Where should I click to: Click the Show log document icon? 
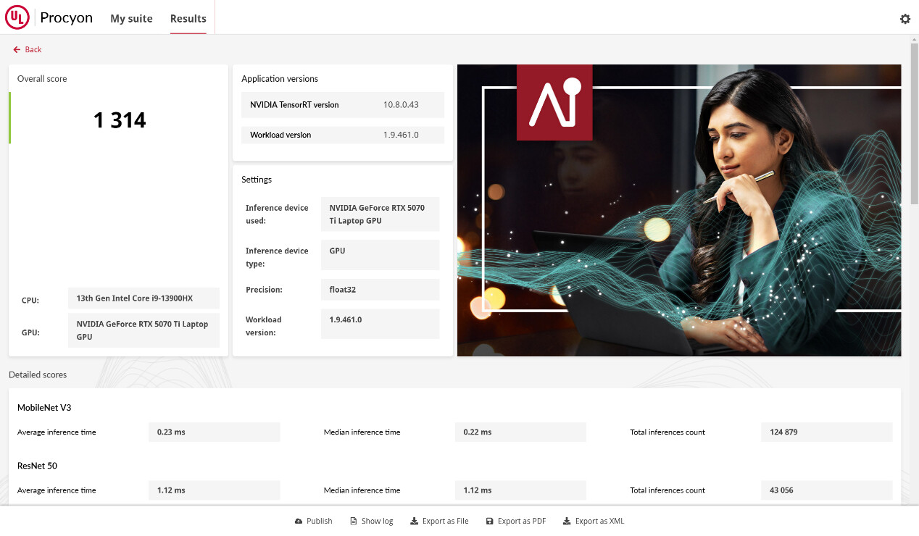tap(354, 522)
